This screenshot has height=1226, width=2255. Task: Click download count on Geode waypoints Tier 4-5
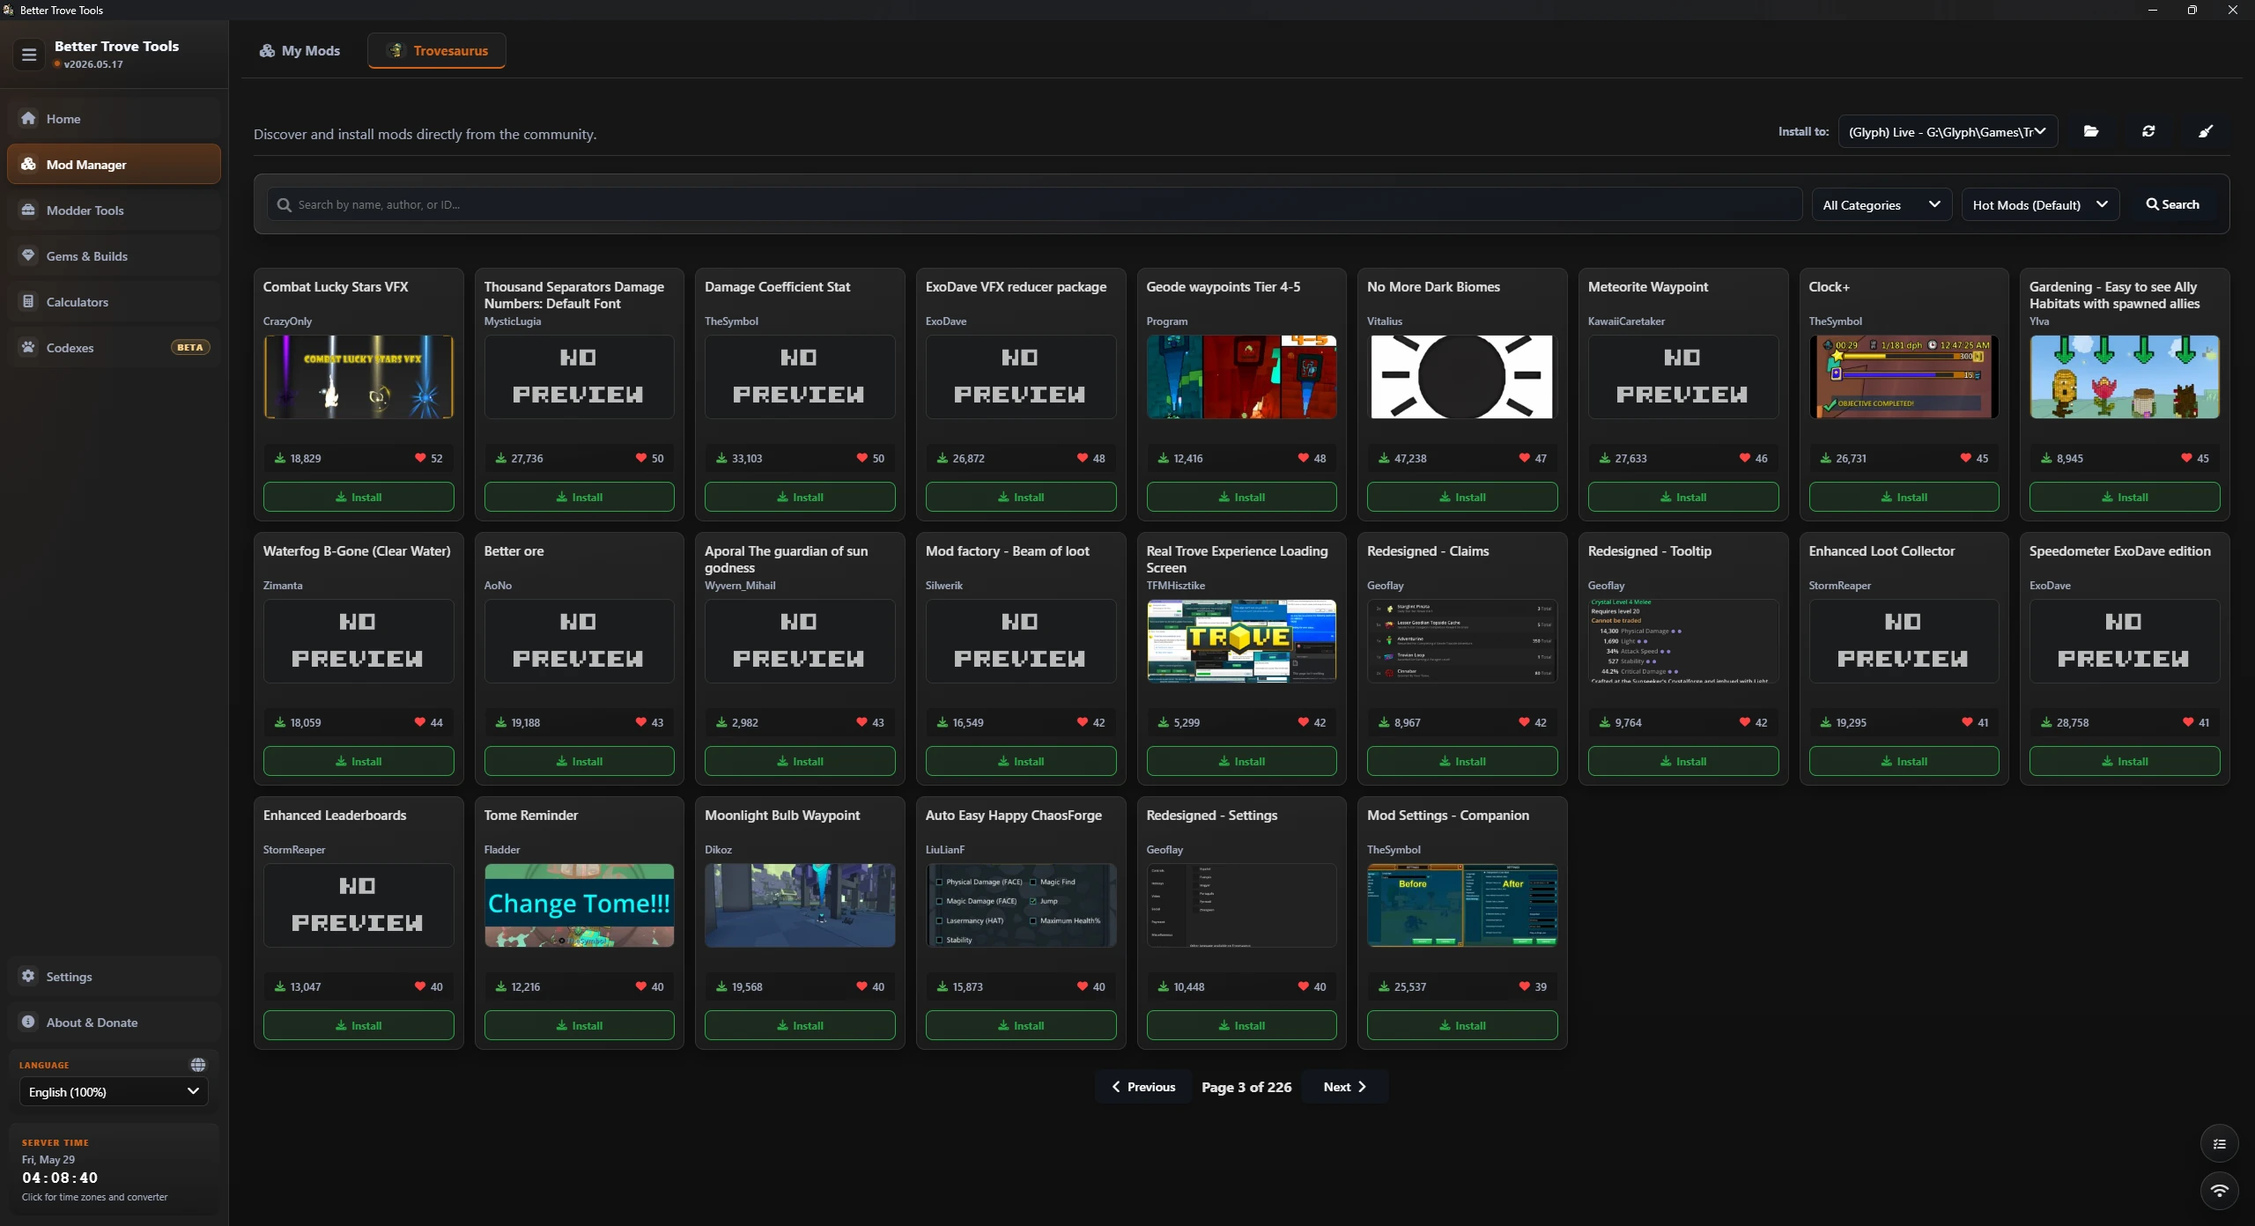pyautogui.click(x=1180, y=458)
